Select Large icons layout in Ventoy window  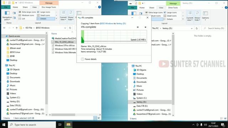(170, 13)
